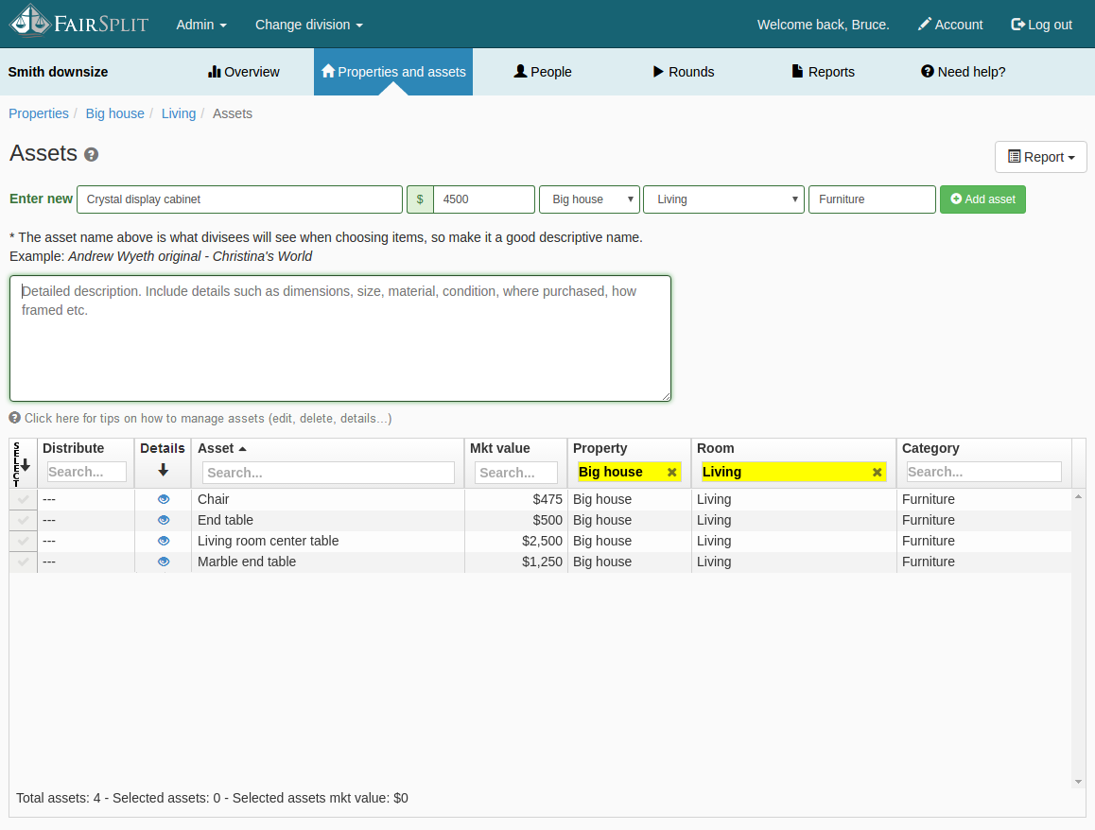Clear the Big house property filter
1095x830 pixels.
pos(671,473)
